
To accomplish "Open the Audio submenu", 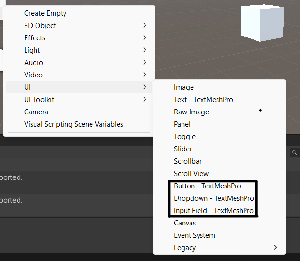I will tap(34, 63).
